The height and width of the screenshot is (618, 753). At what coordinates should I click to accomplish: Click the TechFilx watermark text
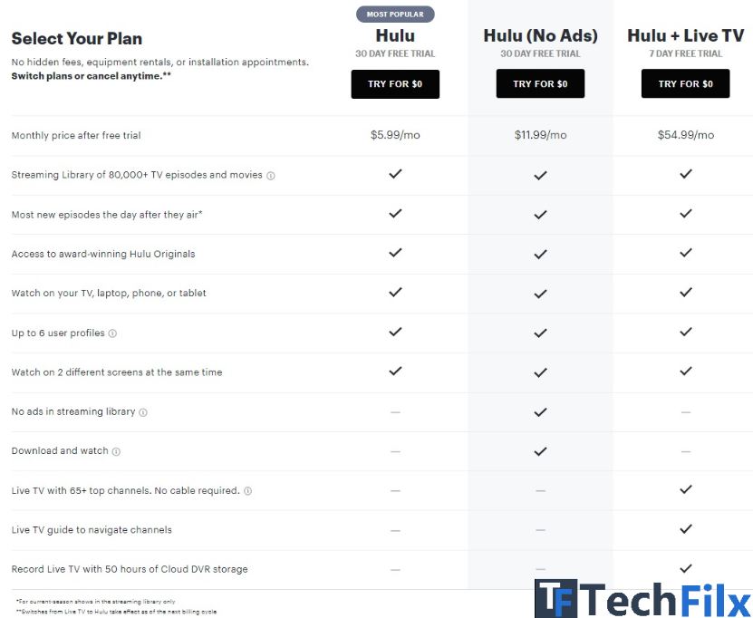point(666,599)
